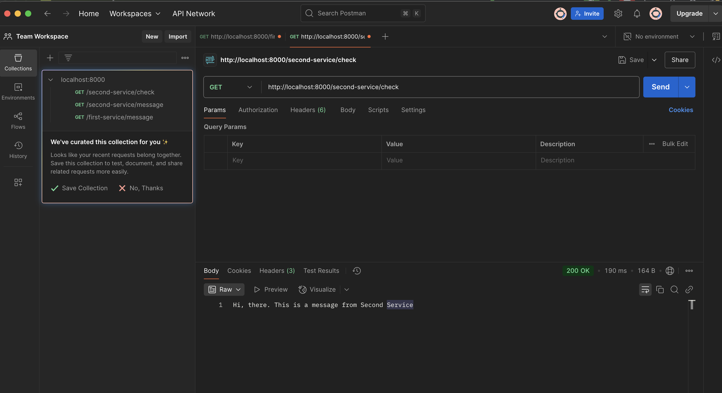Click the request URL input field
Viewport: 722px width, 393px height.
[x=450, y=87]
